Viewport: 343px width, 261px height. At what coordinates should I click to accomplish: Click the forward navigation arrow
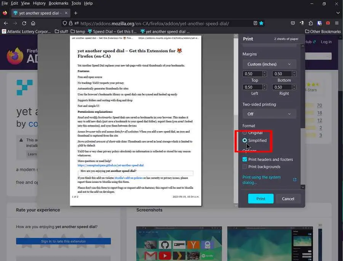click(15, 23)
